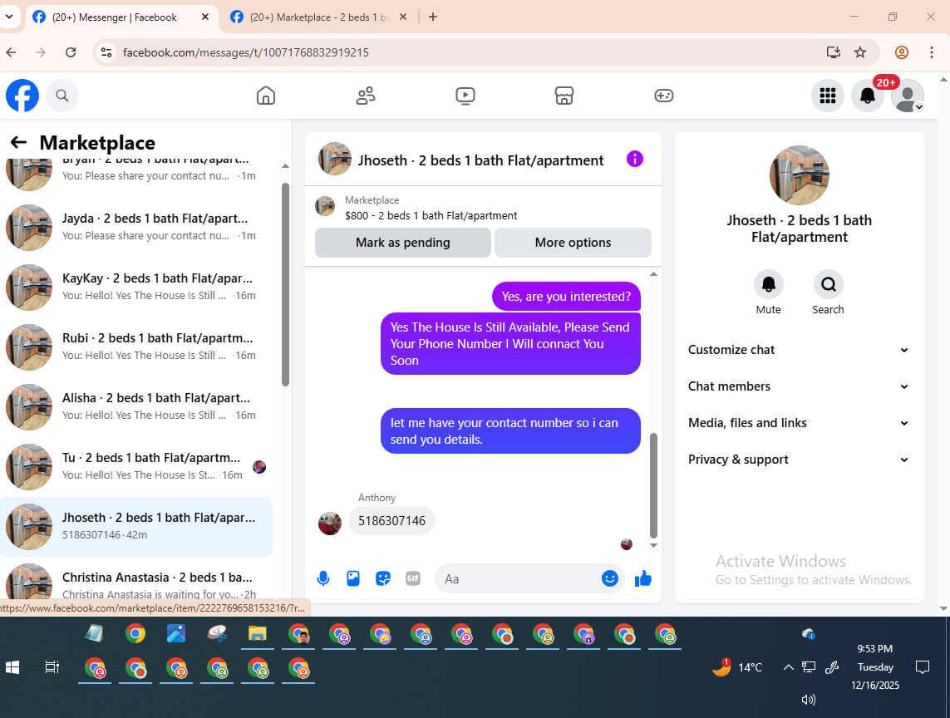Search within the Jhoseth conversation
This screenshot has height=718, width=950.
(x=828, y=284)
